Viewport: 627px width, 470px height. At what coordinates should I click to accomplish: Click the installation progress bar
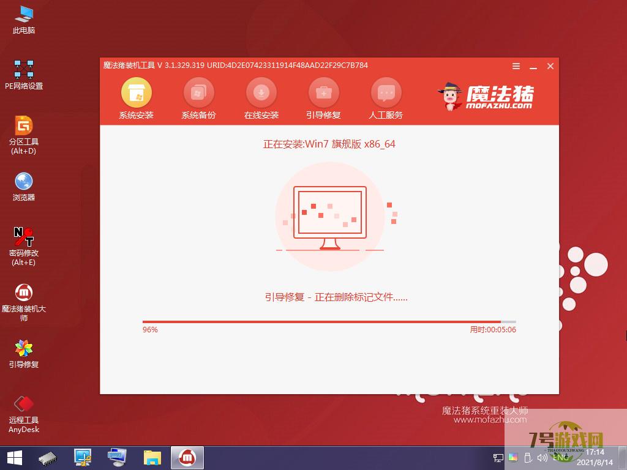pos(329,322)
